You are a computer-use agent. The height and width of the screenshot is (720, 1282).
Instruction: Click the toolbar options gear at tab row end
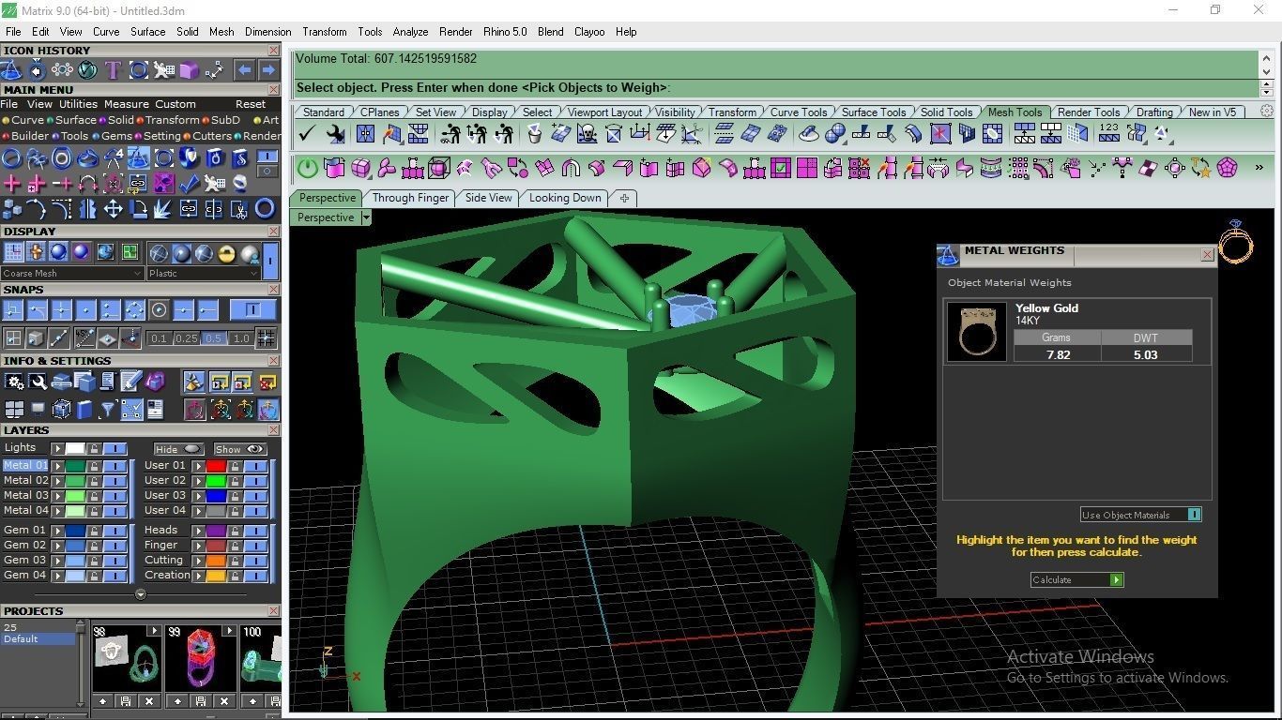[1267, 111]
